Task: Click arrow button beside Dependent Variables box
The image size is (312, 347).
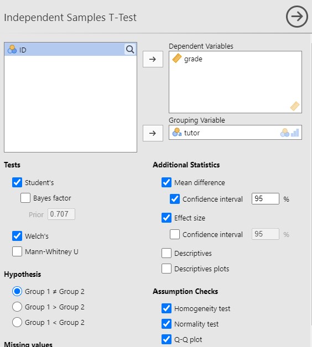Action: 153,59
